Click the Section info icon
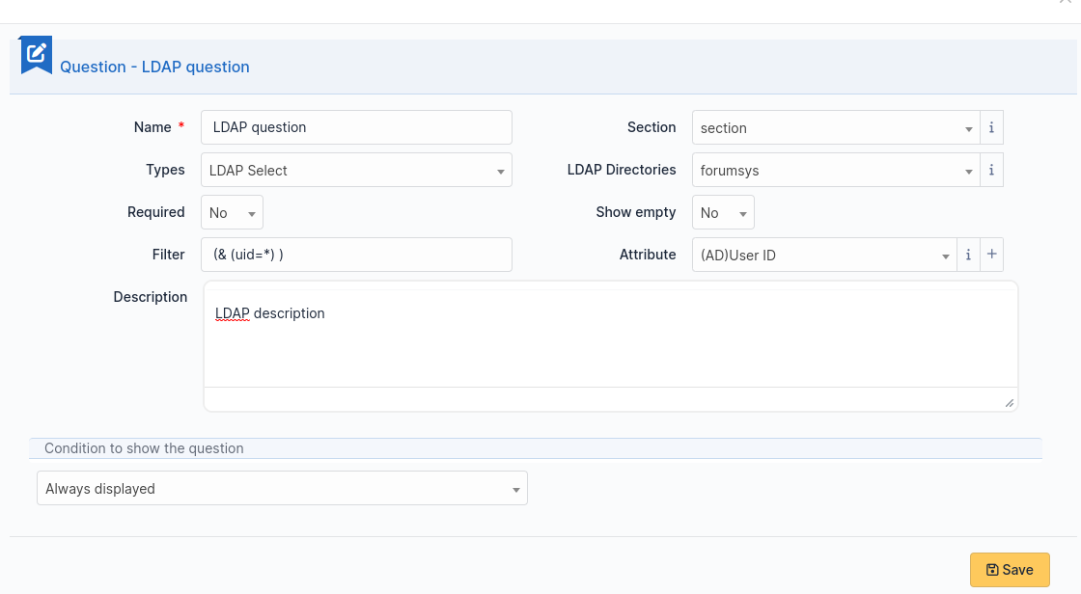This screenshot has width=1081, height=594. [991, 126]
